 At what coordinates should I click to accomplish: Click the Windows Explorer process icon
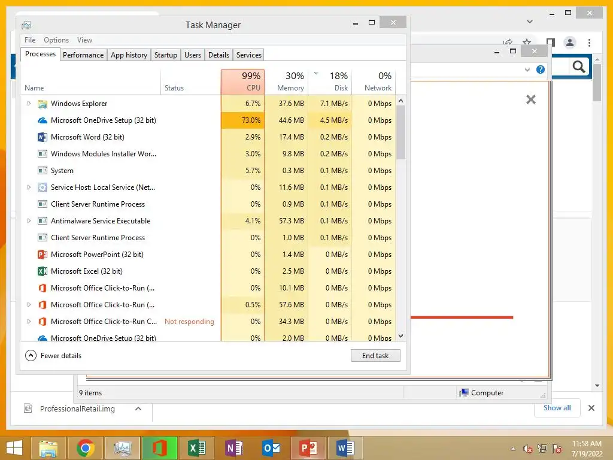(43, 104)
